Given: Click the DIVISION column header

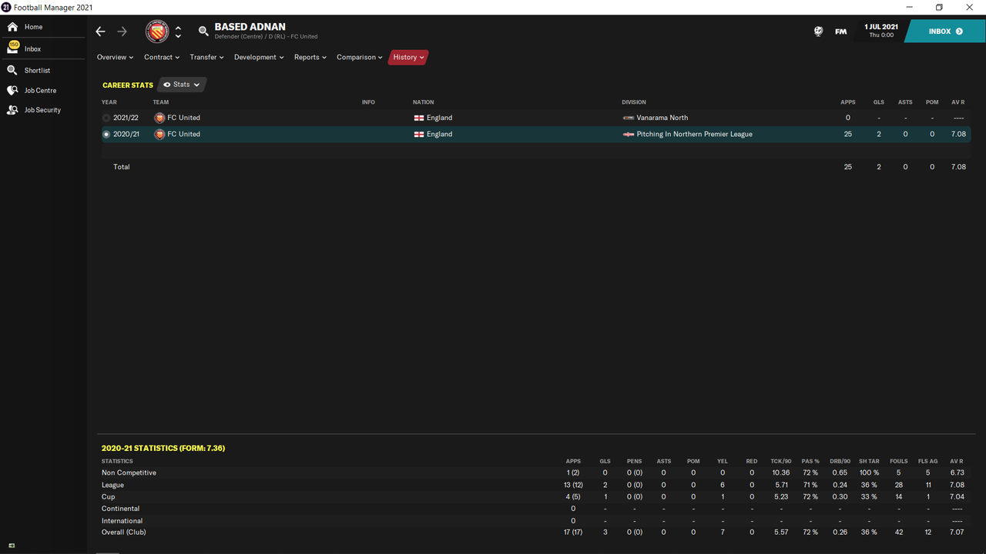Looking at the screenshot, I should tap(634, 102).
